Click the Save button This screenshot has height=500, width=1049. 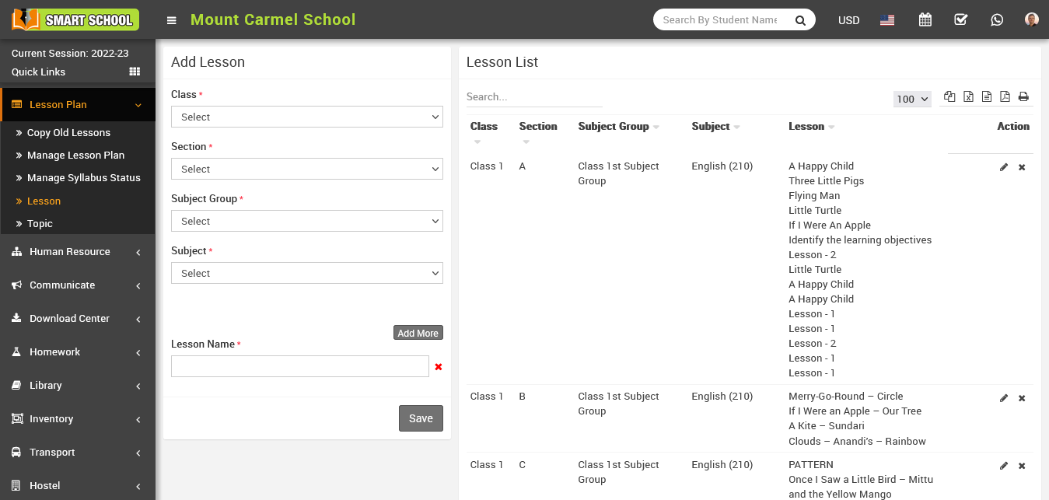[421, 418]
